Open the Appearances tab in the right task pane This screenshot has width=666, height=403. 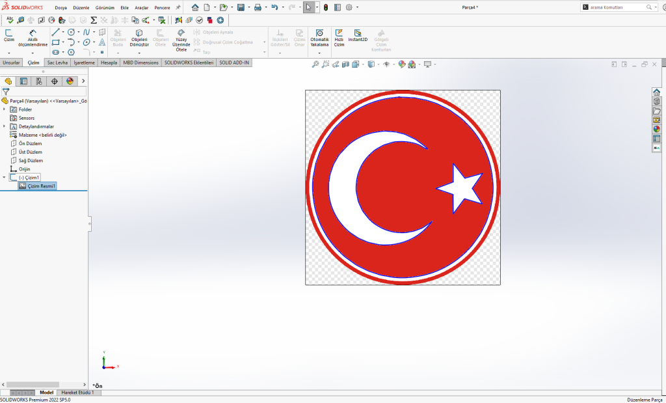657,129
